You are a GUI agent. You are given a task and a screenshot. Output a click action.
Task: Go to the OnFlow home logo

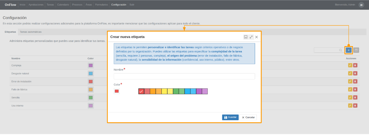[10, 5]
